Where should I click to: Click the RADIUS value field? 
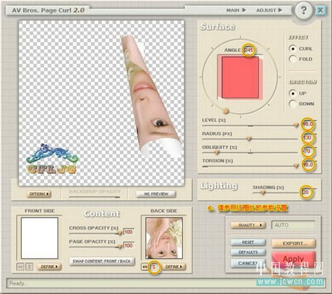tap(307, 138)
